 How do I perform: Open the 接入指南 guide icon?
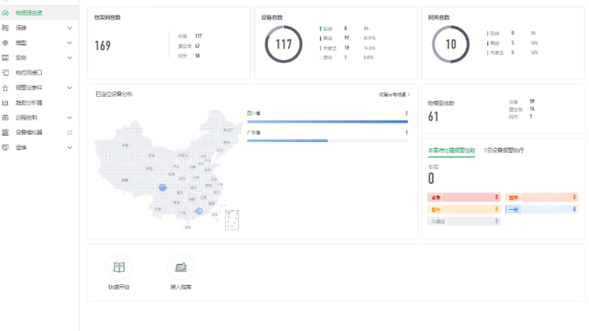(181, 267)
